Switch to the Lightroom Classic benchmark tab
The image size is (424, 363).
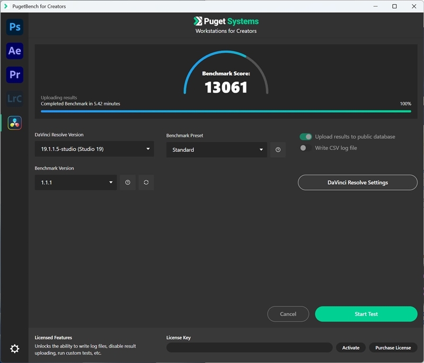[x=14, y=98]
